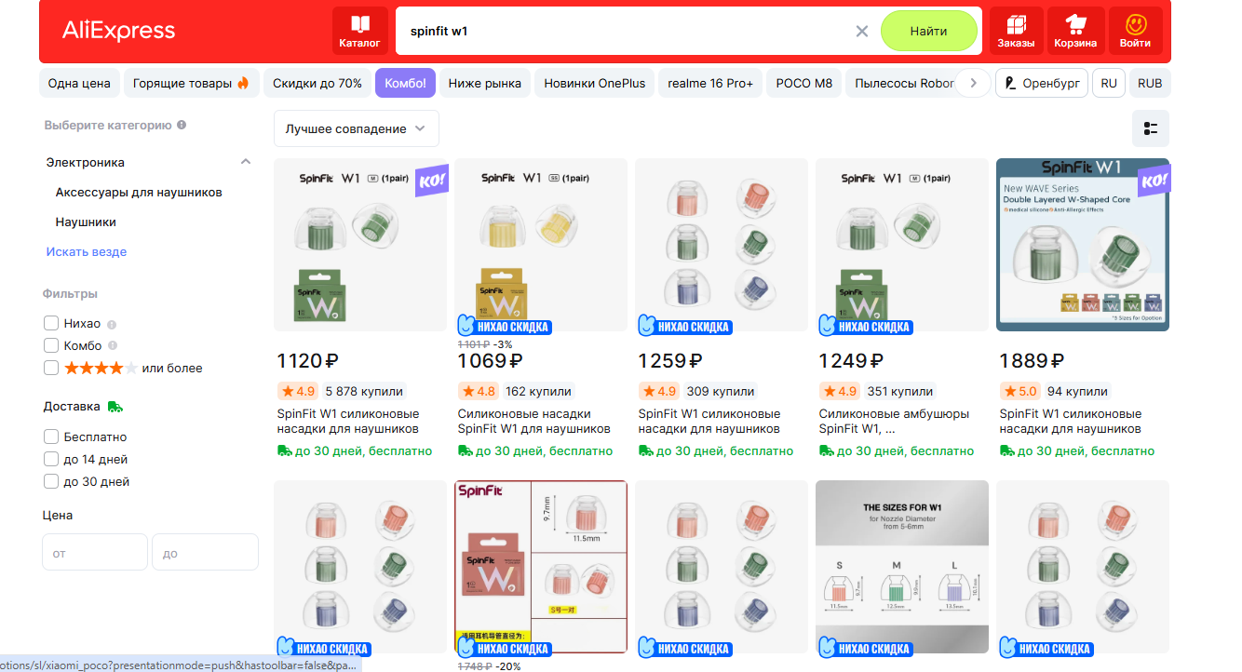Select the Комбо! highlighted chip
Image resolution: width=1242 pixels, height=672 pixels.
405,83
